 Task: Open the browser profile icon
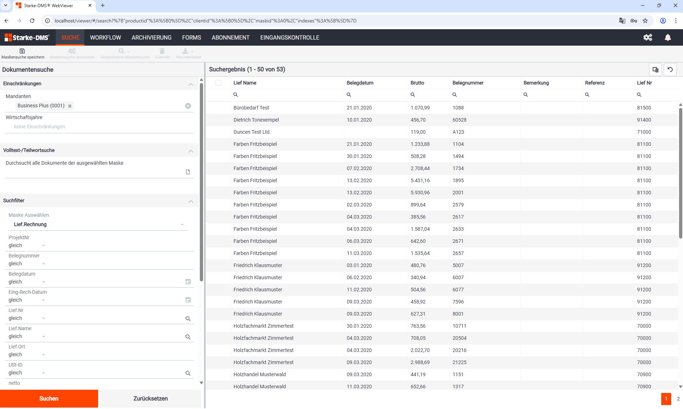point(663,21)
